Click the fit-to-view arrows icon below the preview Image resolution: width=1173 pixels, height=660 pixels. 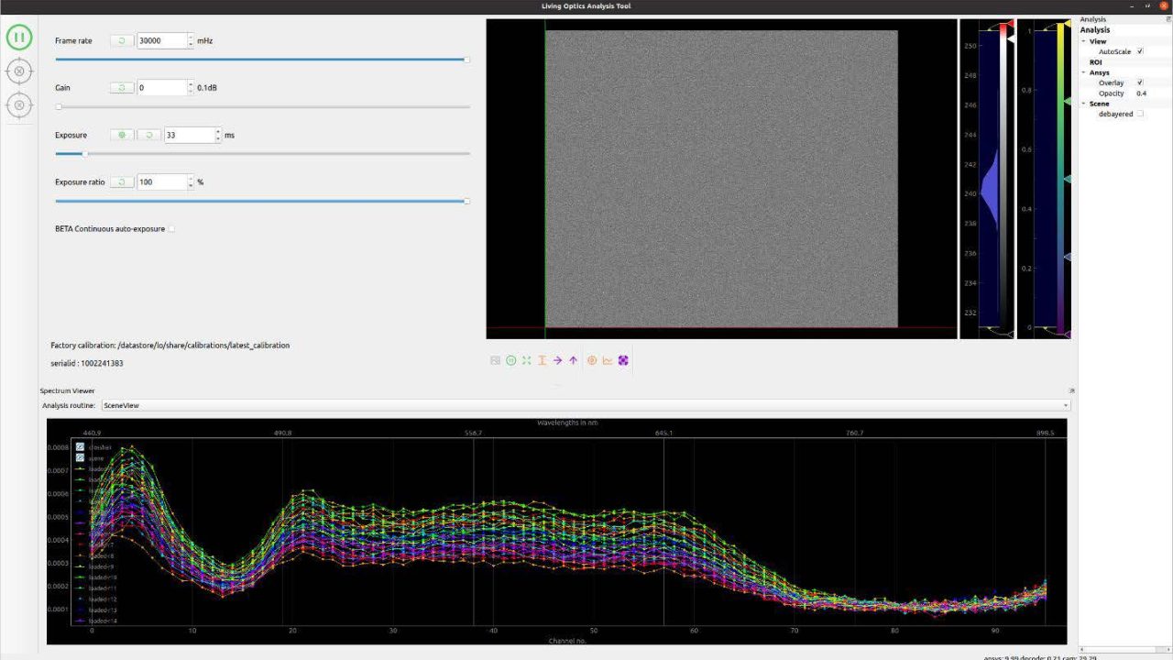pyautogui.click(x=525, y=360)
